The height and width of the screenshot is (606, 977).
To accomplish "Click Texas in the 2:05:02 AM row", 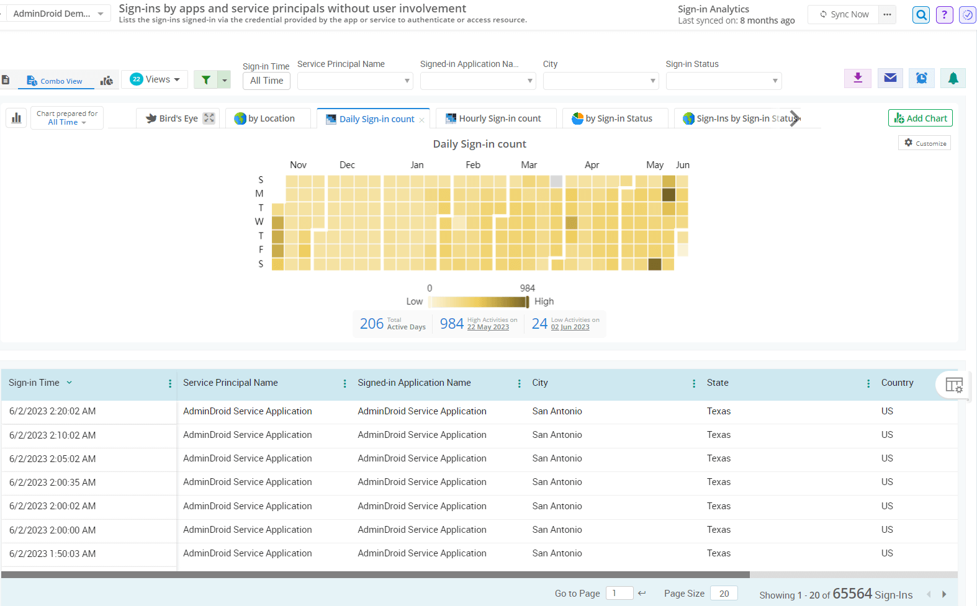I will [x=718, y=458].
